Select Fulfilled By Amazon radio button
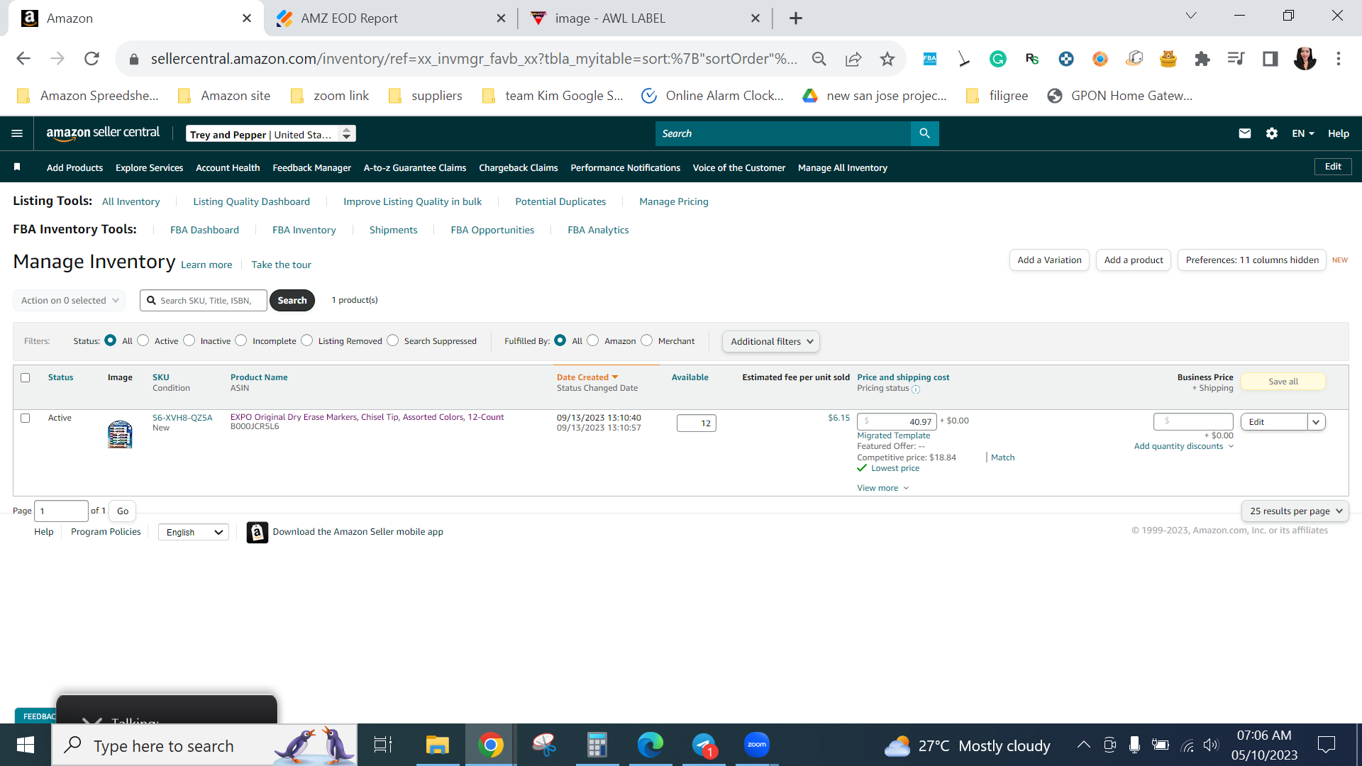This screenshot has width=1362, height=766. pyautogui.click(x=593, y=340)
